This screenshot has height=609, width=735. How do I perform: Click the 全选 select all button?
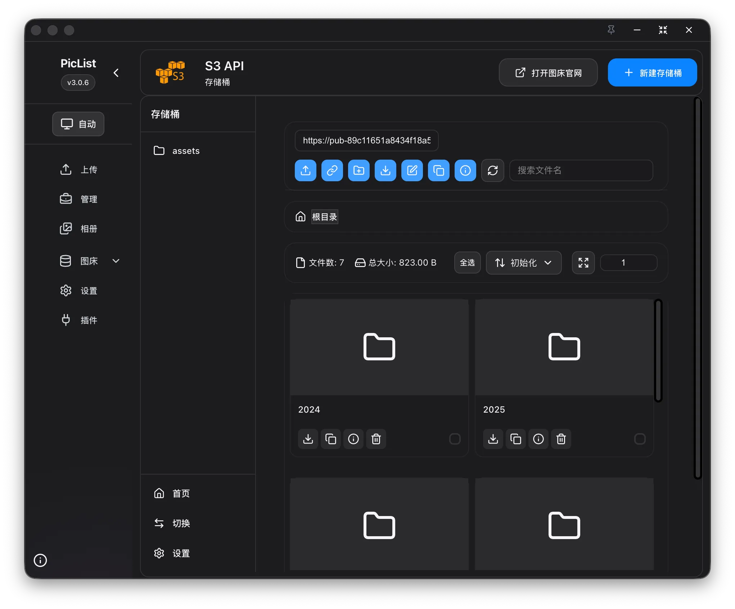[467, 263]
